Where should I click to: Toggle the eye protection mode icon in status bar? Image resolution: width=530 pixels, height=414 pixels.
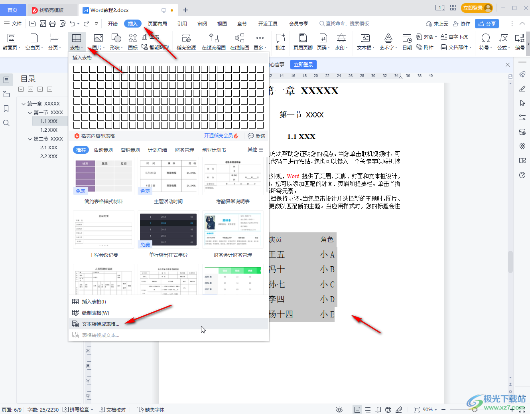tap(339, 410)
